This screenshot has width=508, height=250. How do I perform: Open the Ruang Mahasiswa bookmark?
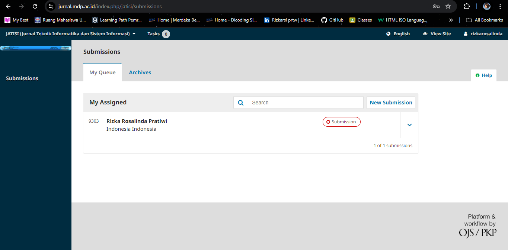click(x=60, y=20)
